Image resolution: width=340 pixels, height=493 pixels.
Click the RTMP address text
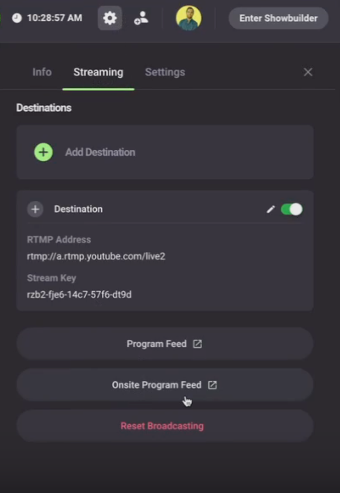tap(96, 256)
